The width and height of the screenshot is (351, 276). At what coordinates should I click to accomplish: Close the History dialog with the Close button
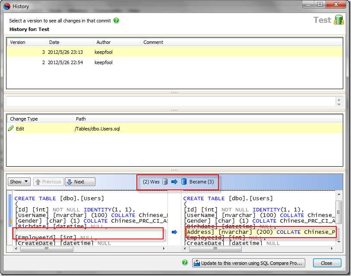coord(327,263)
